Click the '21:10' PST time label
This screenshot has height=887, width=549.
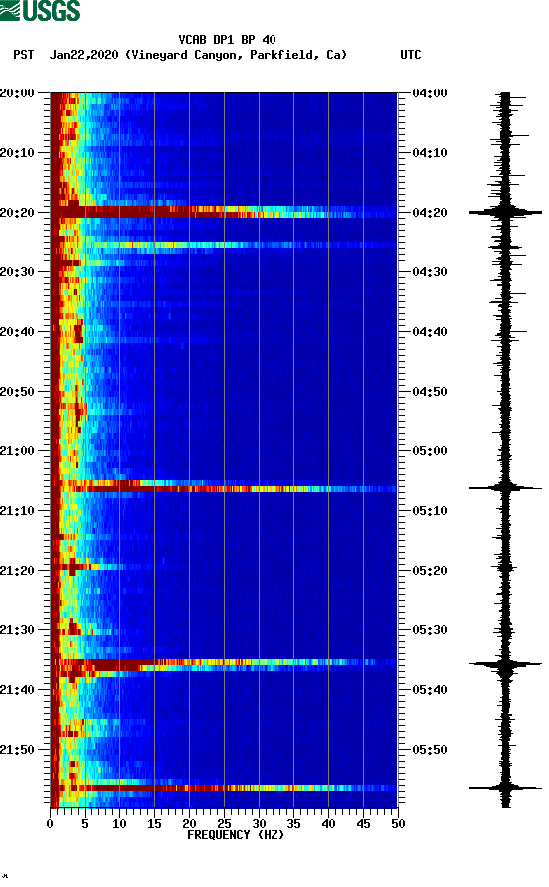click(18, 511)
